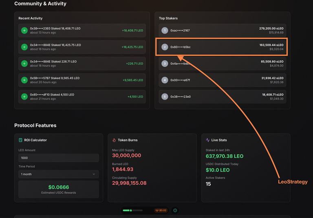The height and width of the screenshot is (218, 313).
Task: Click the LEO Amount input field
Action: [x=59, y=158]
